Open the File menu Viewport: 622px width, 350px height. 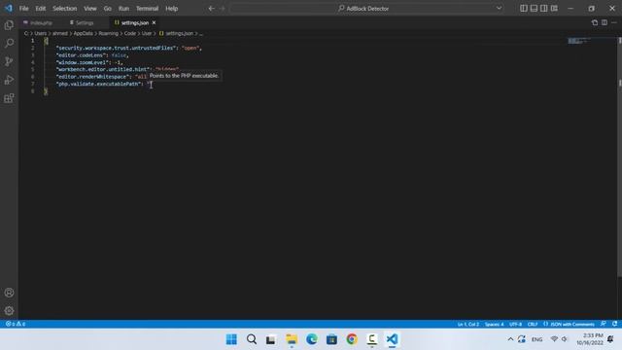tap(23, 9)
